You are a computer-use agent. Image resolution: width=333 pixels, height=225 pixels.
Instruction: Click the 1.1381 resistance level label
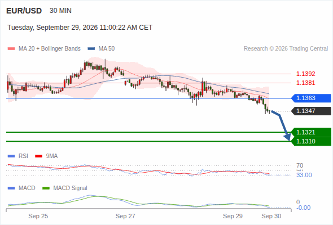coord(305,83)
